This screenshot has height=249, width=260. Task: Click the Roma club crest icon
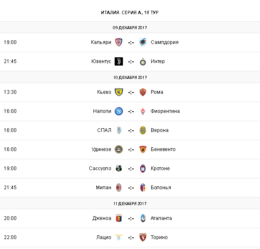tap(143, 92)
